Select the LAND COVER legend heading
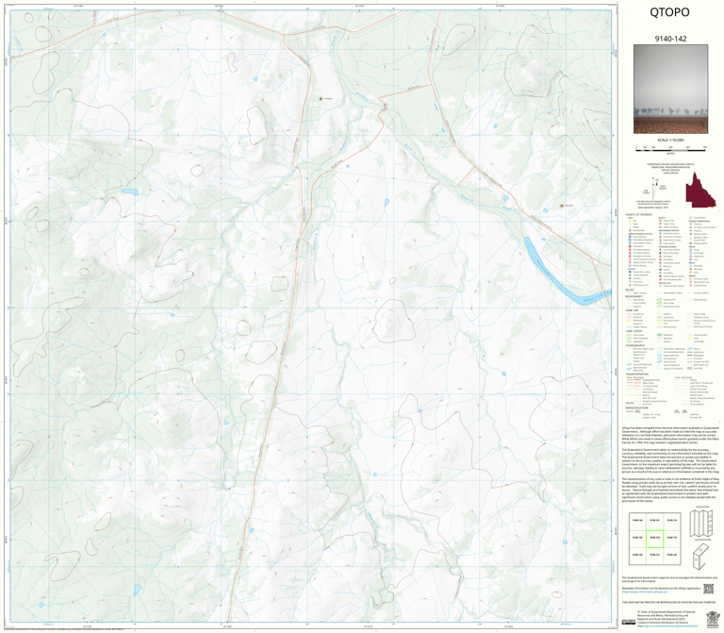Viewport: 724px width, 633px height. coord(633,331)
